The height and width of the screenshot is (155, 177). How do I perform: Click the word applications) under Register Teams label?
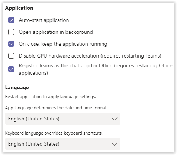tap(33, 73)
